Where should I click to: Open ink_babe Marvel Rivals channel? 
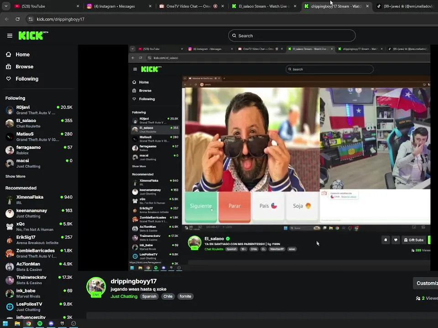click(39, 293)
